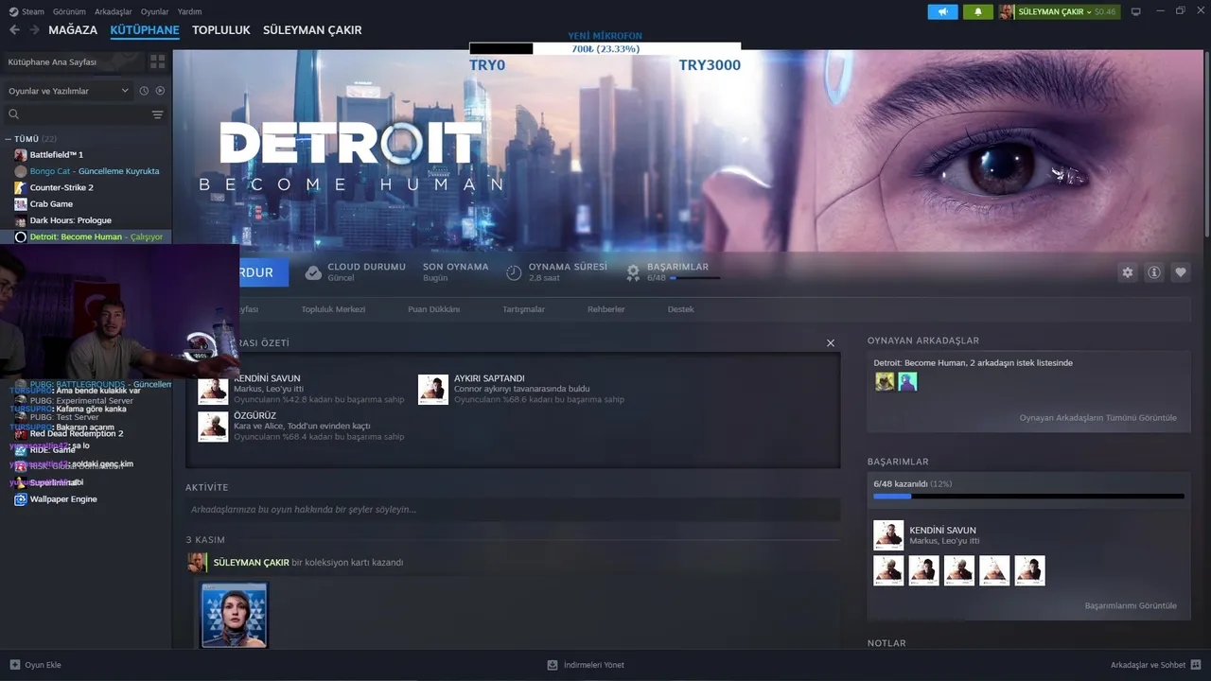Open the Arkadaşlar menu
Viewport: 1211px width, 681px height.
pyautogui.click(x=114, y=11)
